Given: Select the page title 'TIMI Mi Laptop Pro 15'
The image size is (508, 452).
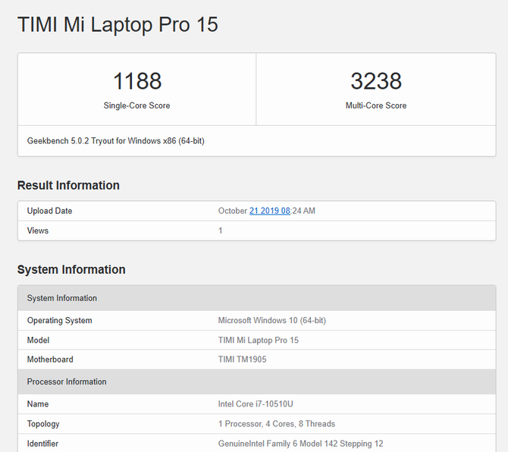Looking at the screenshot, I should click(118, 24).
